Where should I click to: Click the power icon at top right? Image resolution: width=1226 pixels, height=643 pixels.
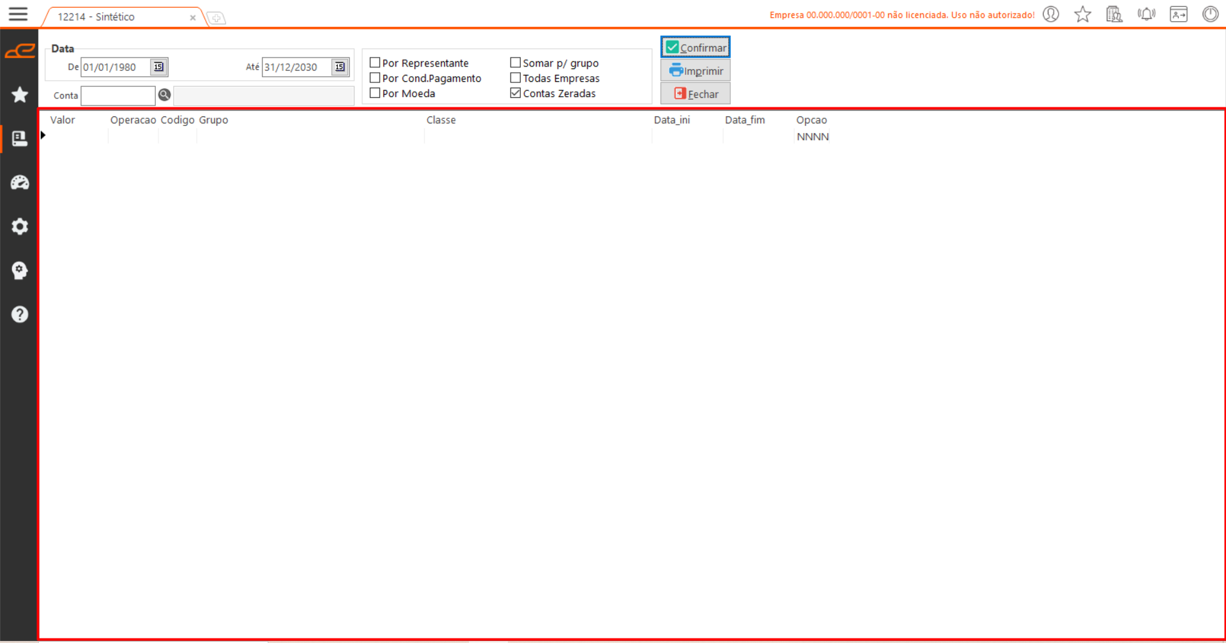[1210, 14]
